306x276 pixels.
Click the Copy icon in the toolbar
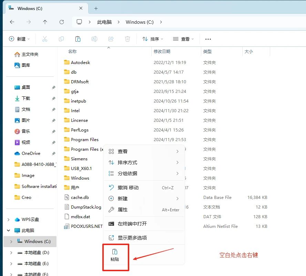[x=61, y=39]
